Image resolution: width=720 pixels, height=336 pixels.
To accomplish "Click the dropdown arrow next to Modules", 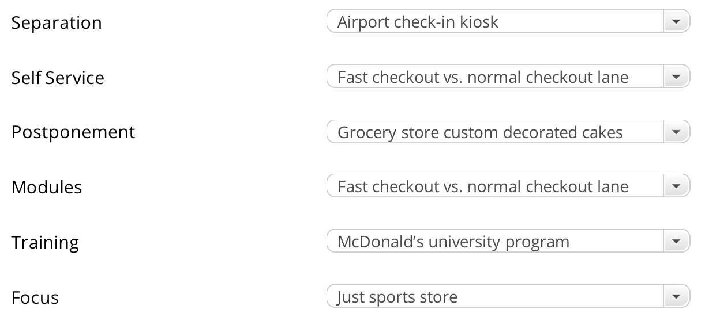I will pos(676,186).
